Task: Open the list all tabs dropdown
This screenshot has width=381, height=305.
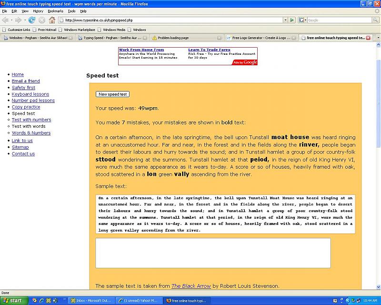Action: pyautogui.click(x=378, y=38)
